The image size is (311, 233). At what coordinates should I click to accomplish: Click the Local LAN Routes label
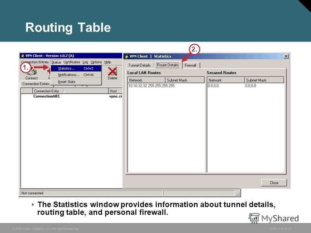tap(144, 73)
